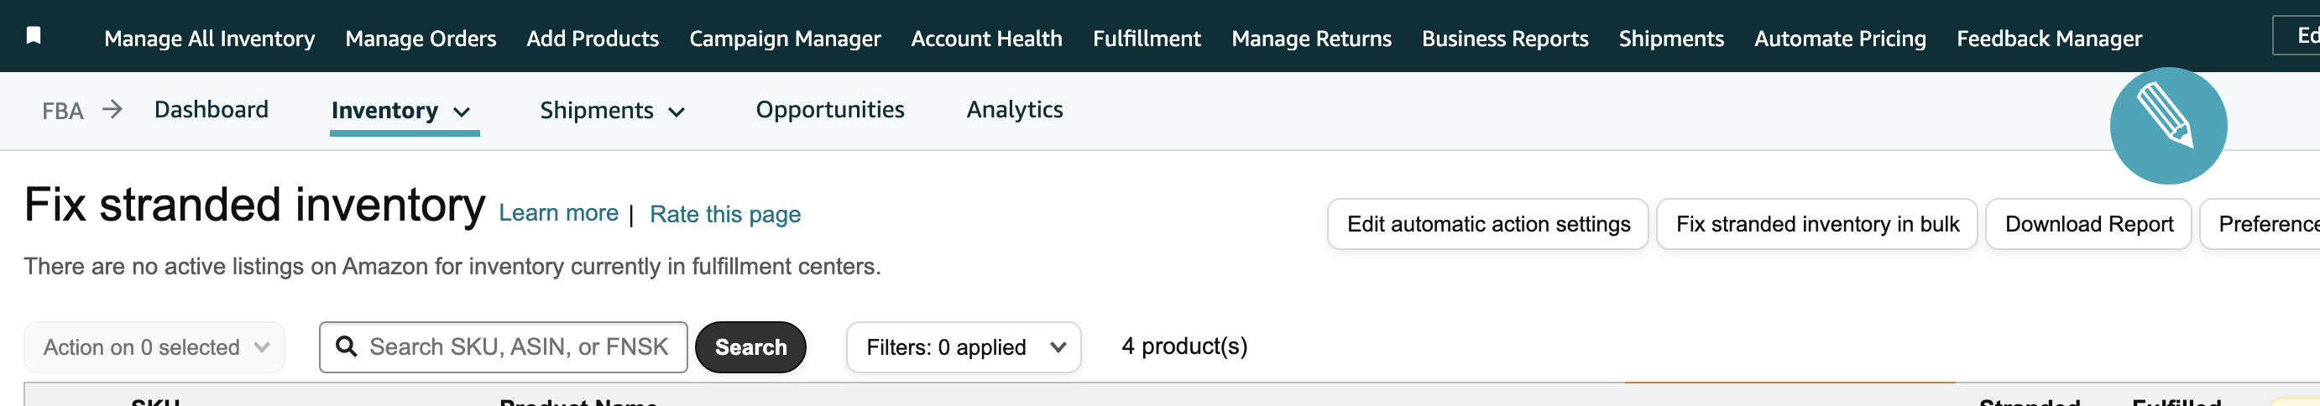
Task: Click the arrow icon next to FBA
Action: (112, 110)
